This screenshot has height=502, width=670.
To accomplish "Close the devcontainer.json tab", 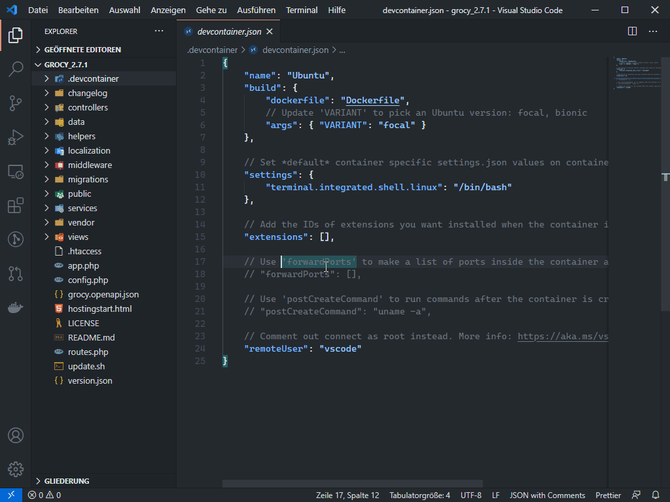I will (x=270, y=31).
